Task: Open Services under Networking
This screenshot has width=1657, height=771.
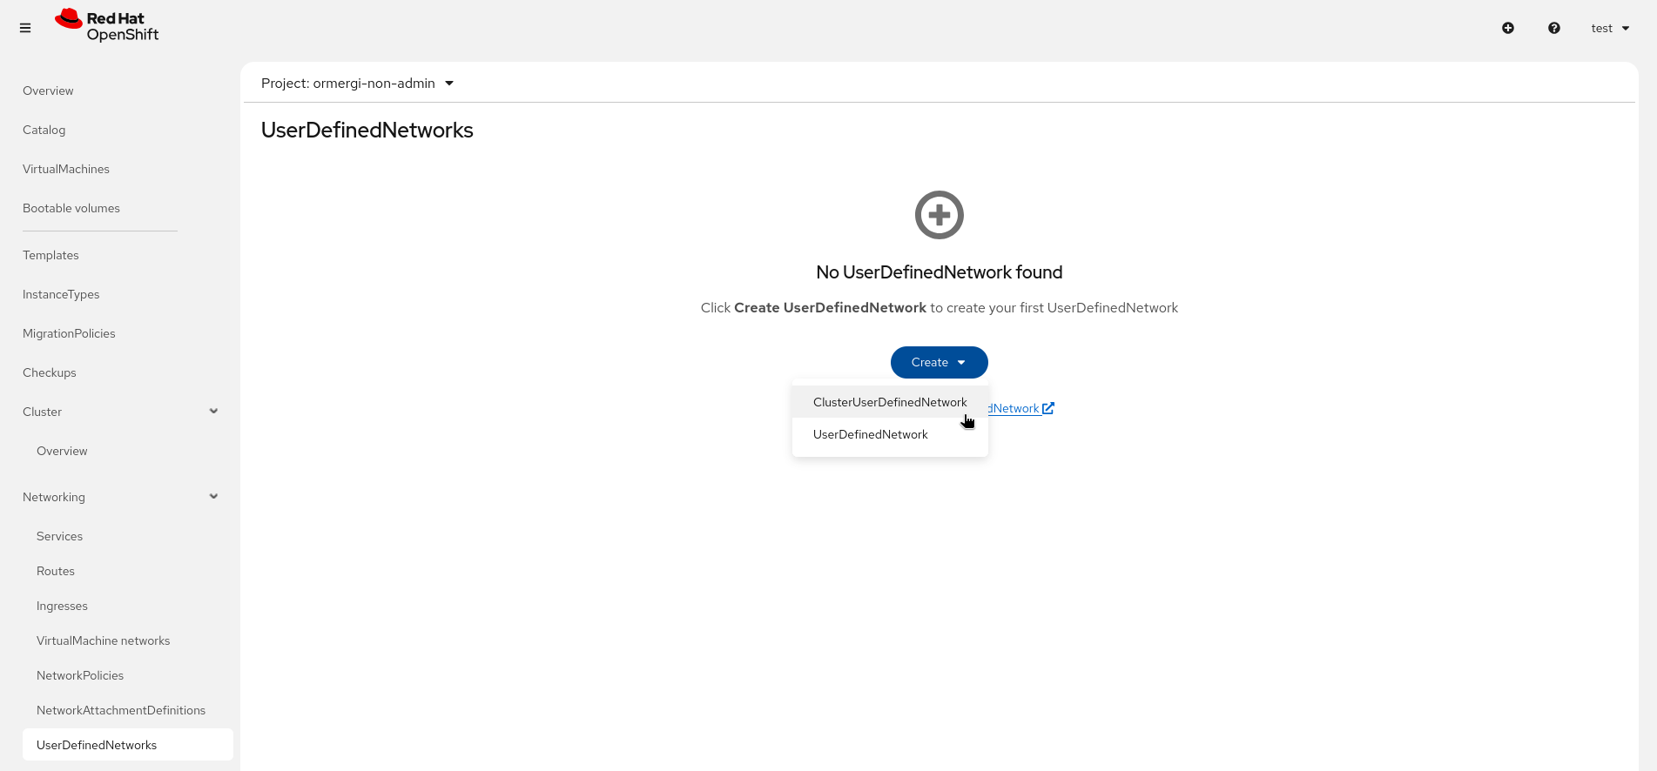Action: [60, 536]
